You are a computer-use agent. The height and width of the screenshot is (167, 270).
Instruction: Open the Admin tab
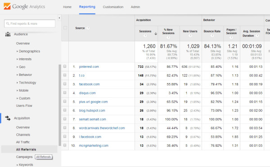click(x=135, y=7)
